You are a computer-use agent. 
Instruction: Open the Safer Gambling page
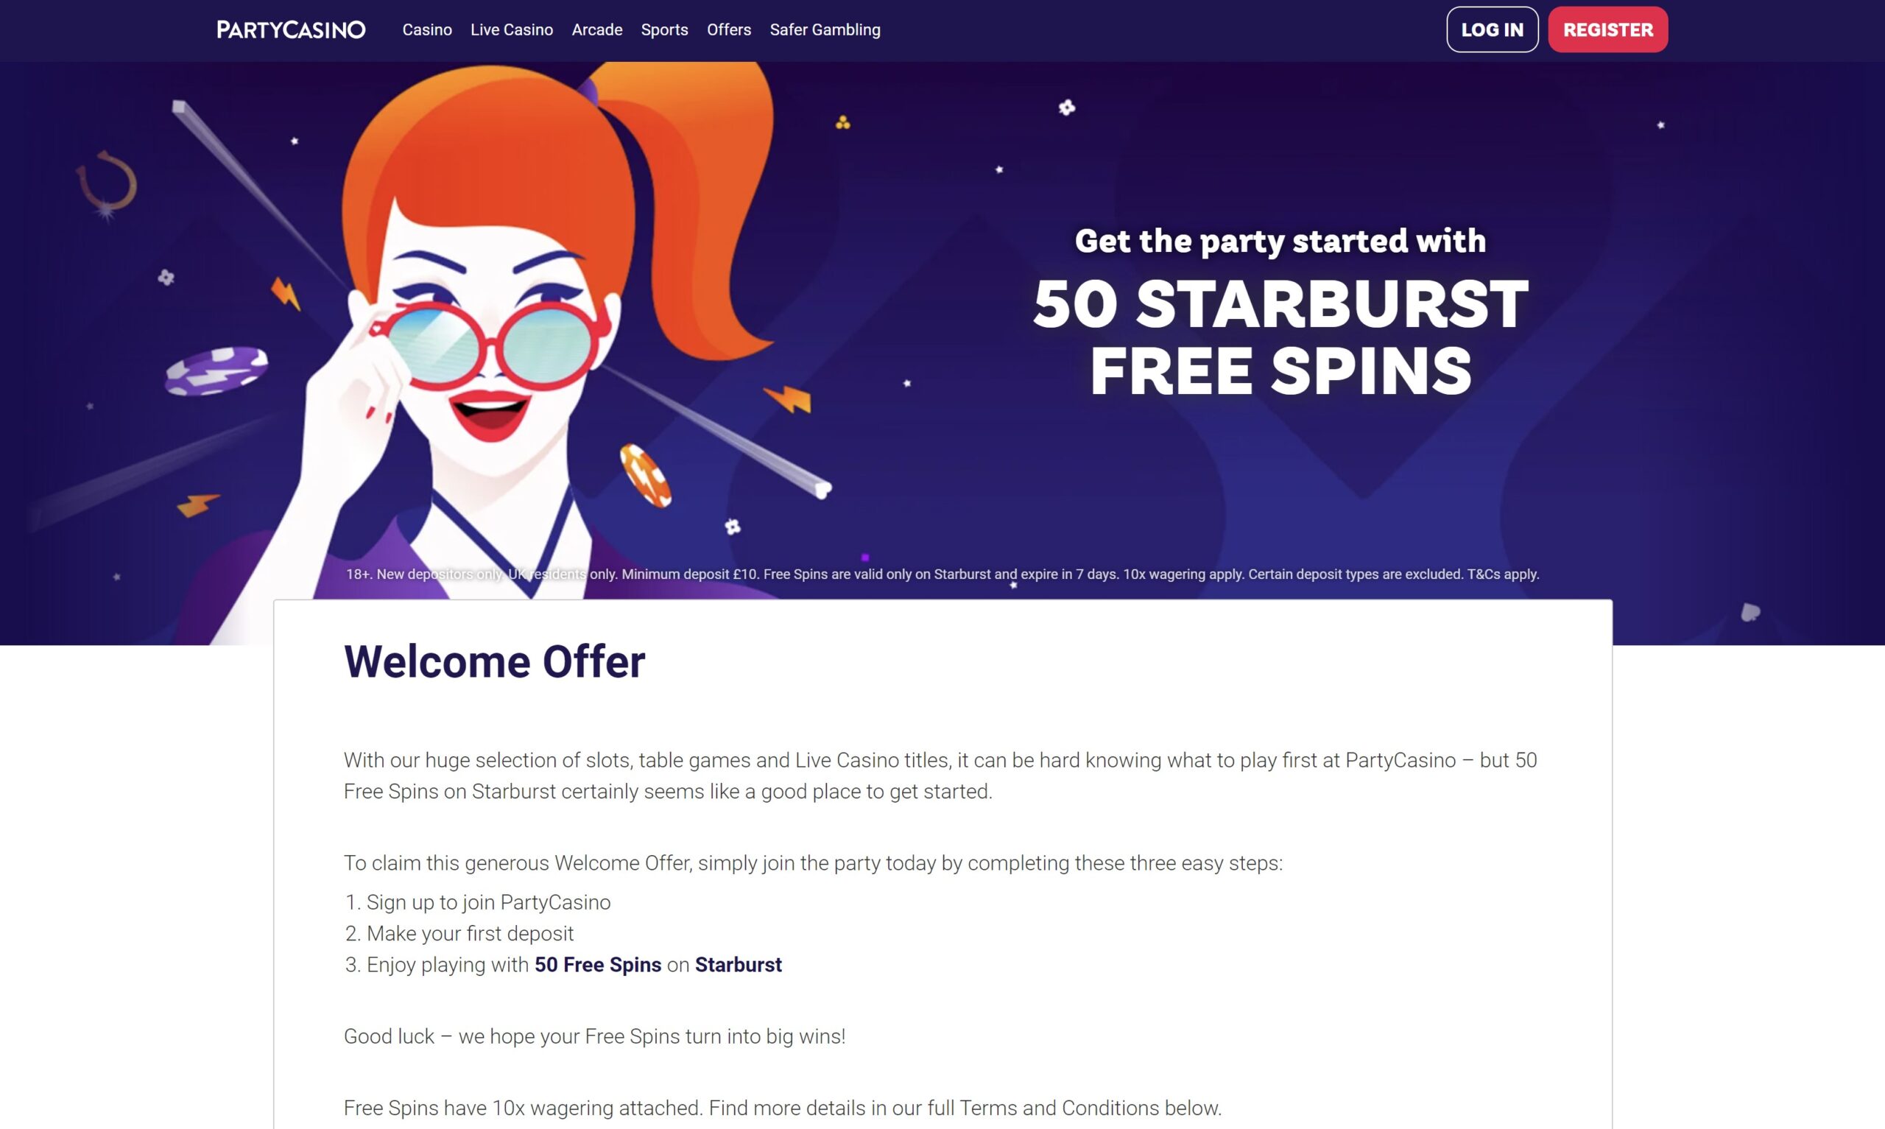[825, 29]
